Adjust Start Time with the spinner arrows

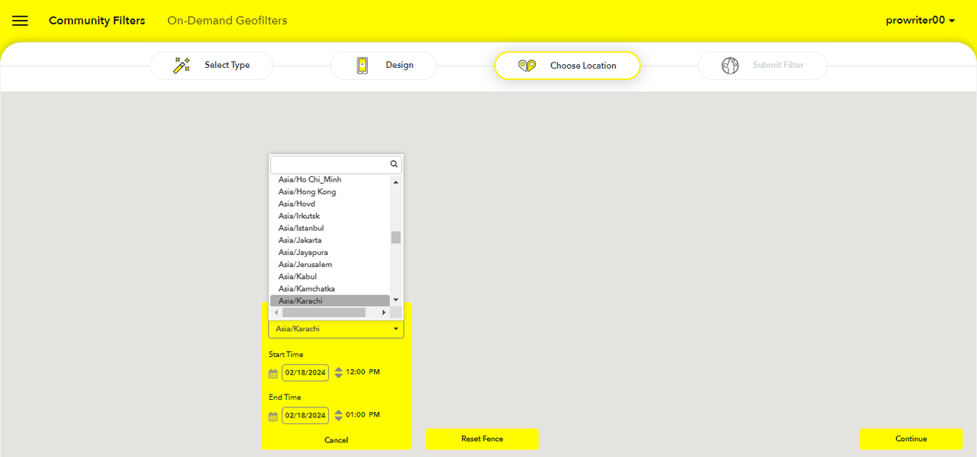click(x=339, y=373)
